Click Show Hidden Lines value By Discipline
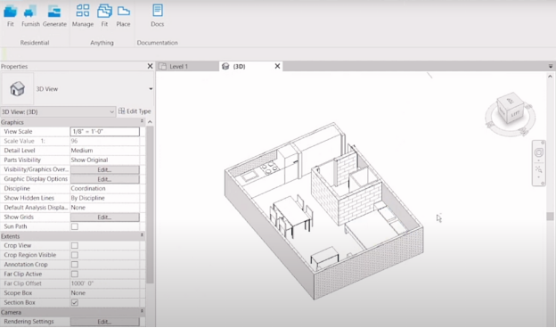Image resolution: width=556 pixels, height=328 pixels. (x=87, y=198)
